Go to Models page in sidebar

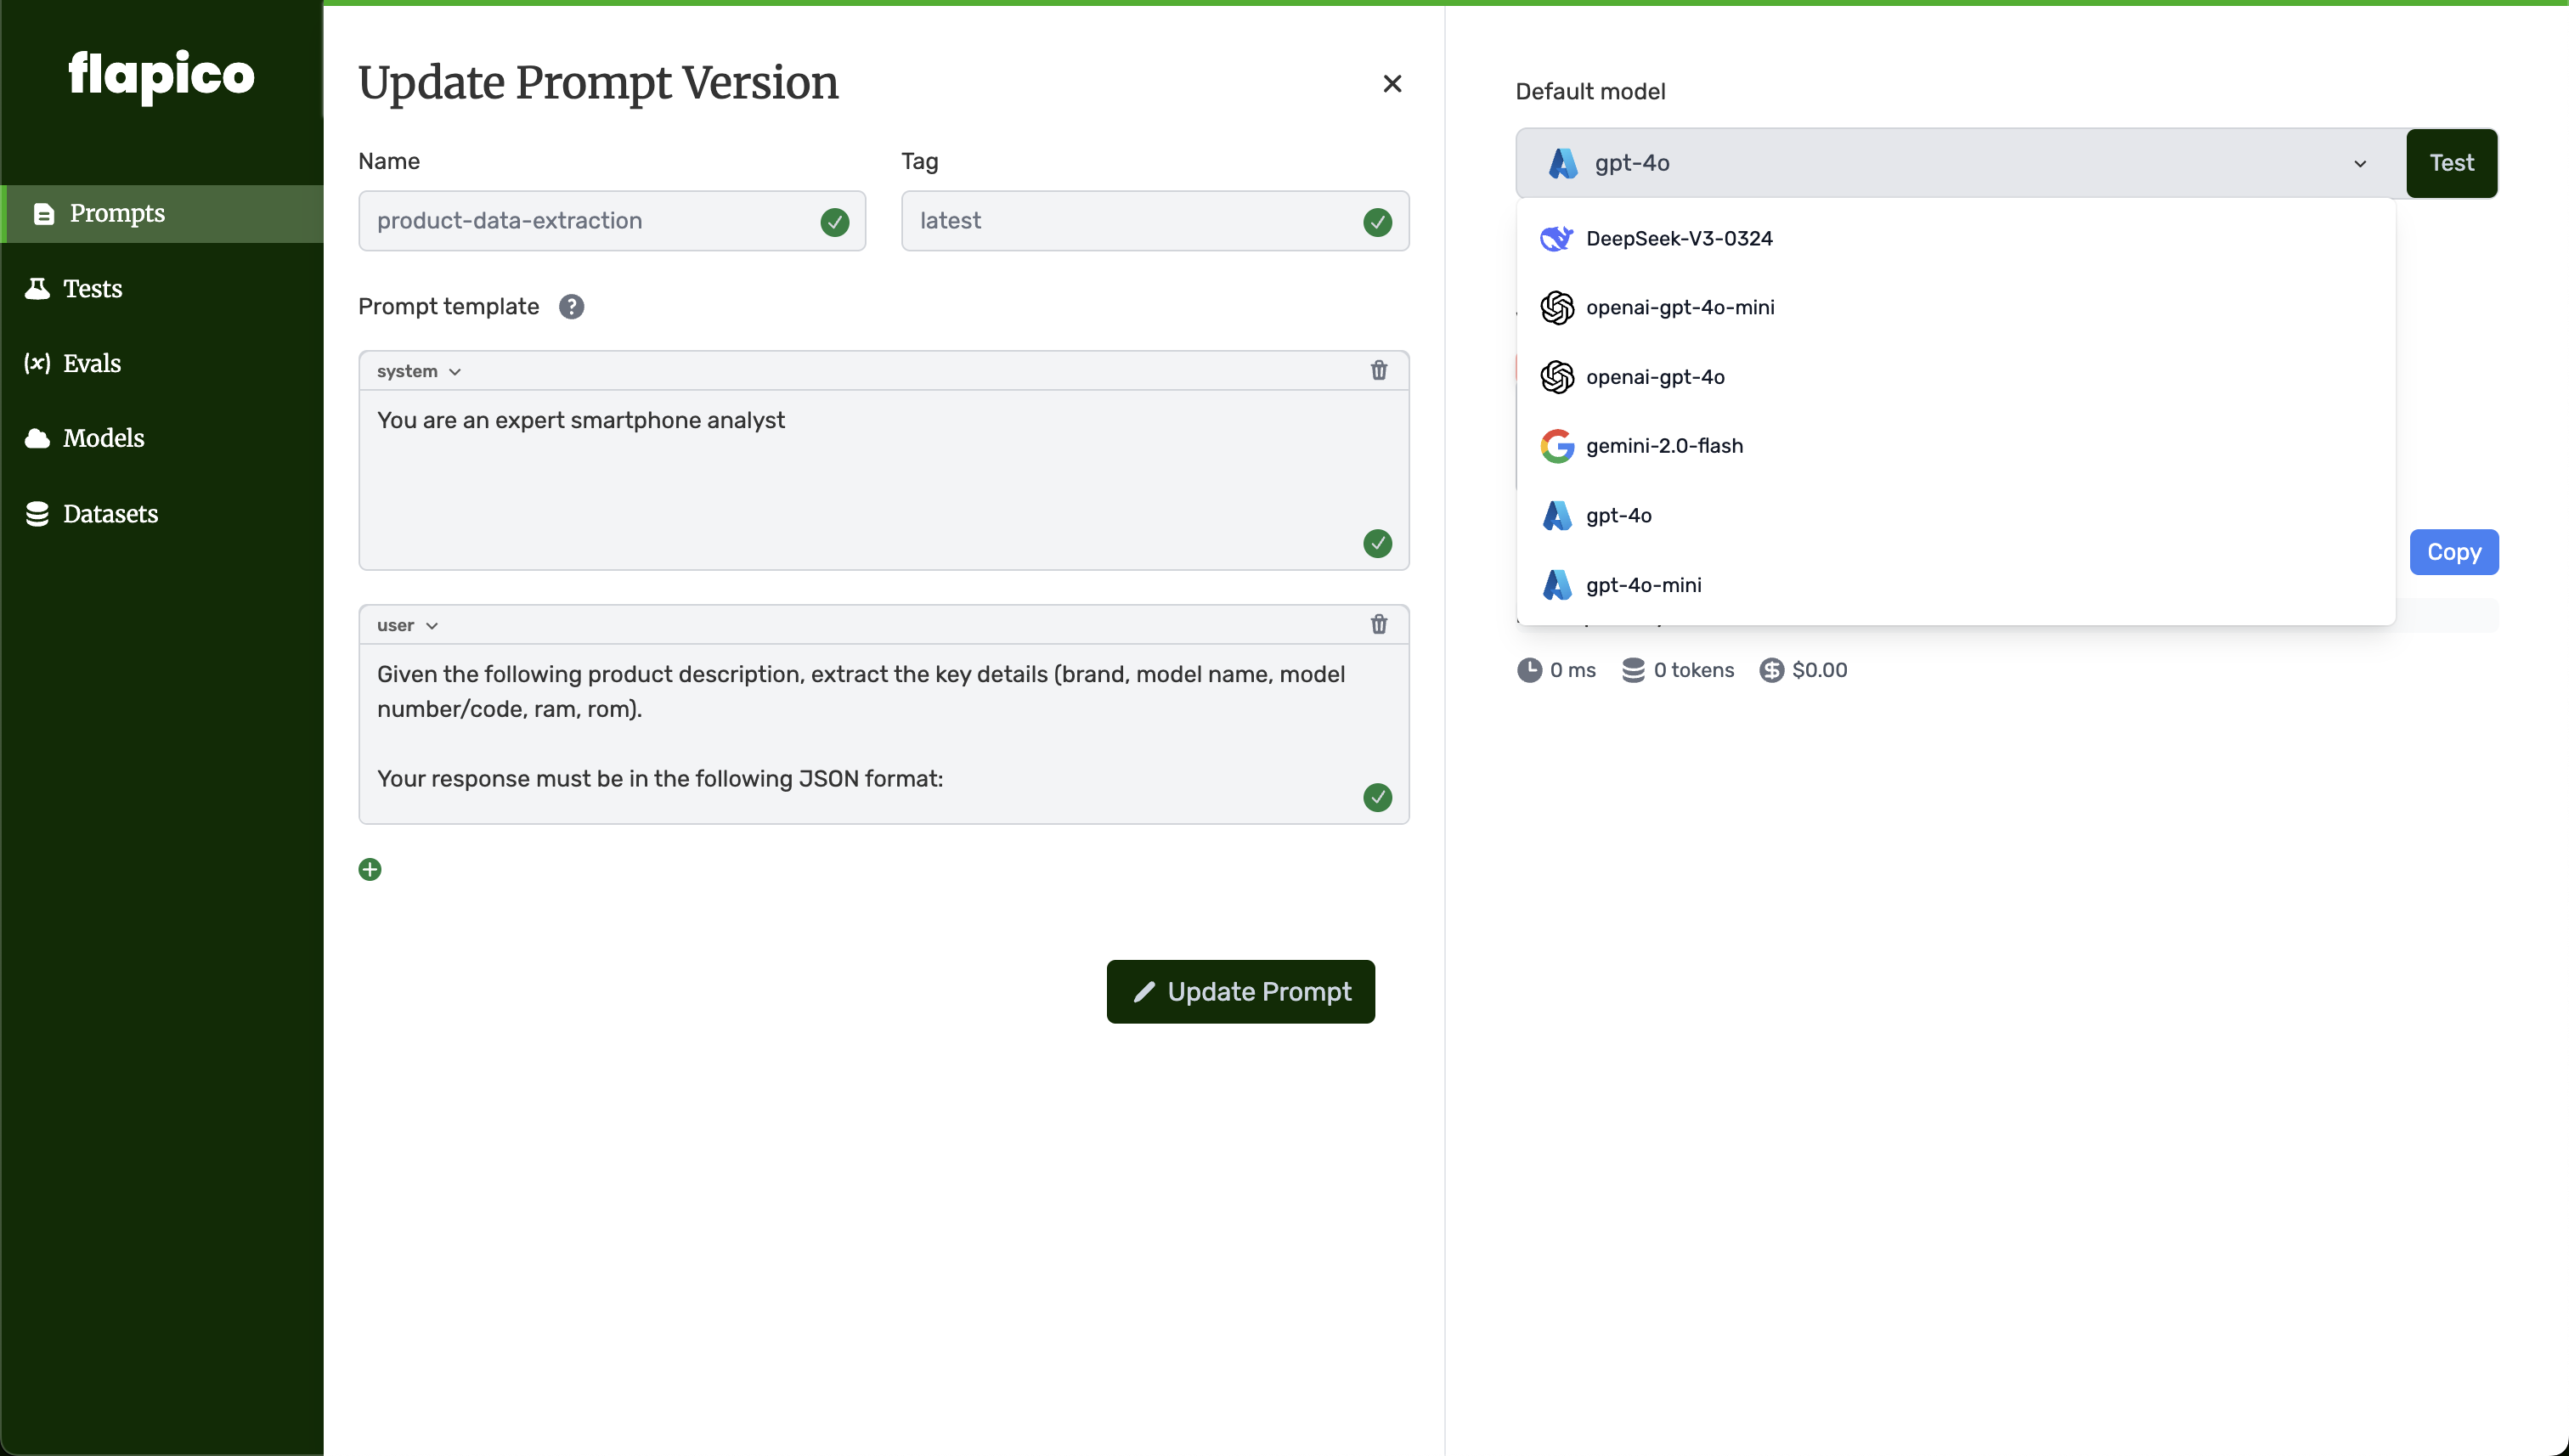[x=102, y=438]
